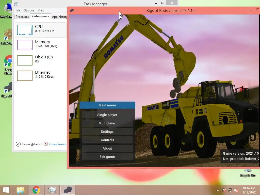Switch to Task Manager taskbar button
This screenshot has height=195, width=260.
tap(52, 190)
